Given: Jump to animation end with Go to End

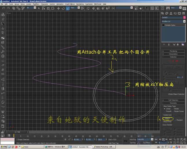Looking at the screenshot, I should 170,139.
